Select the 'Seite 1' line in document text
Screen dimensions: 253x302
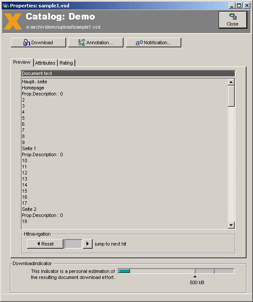[x=29, y=148]
